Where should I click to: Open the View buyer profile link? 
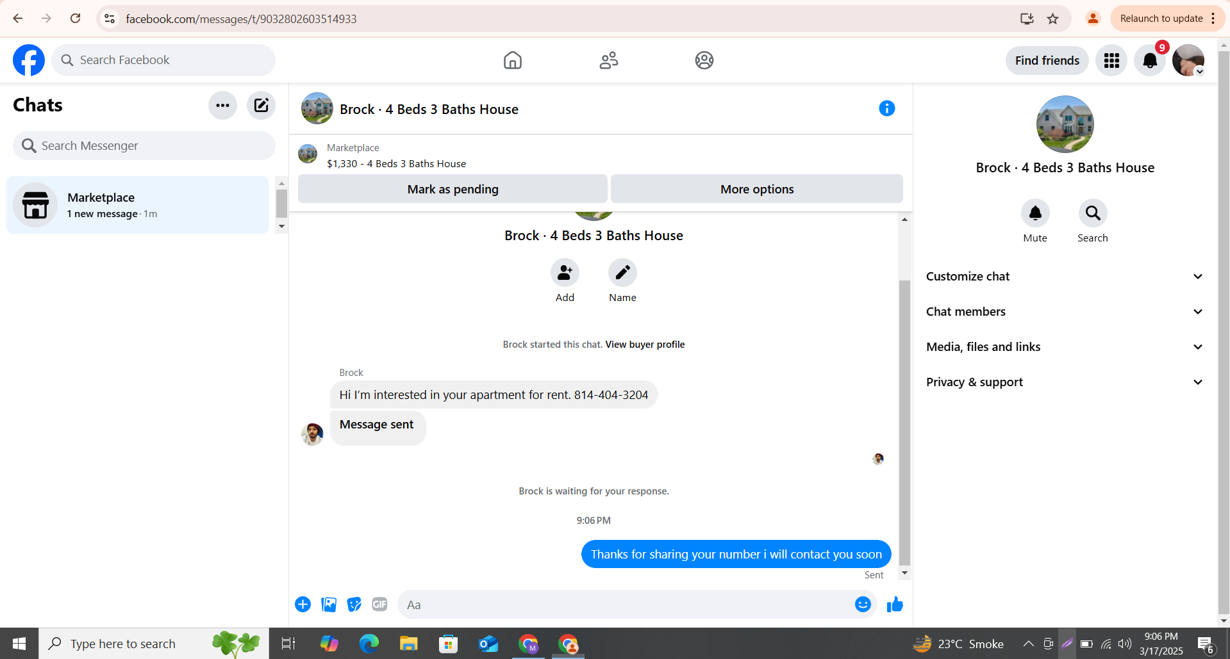[645, 345]
